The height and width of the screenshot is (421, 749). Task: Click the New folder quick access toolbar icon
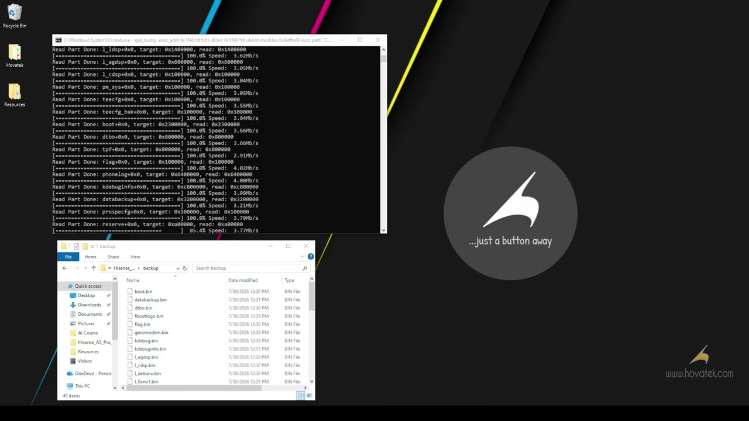pos(85,246)
